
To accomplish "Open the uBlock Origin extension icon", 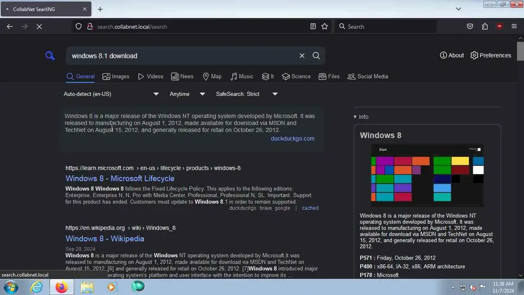I will (499, 27).
